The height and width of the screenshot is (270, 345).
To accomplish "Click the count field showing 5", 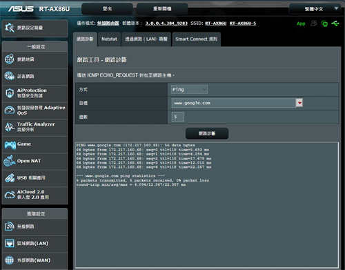I will [x=177, y=117].
